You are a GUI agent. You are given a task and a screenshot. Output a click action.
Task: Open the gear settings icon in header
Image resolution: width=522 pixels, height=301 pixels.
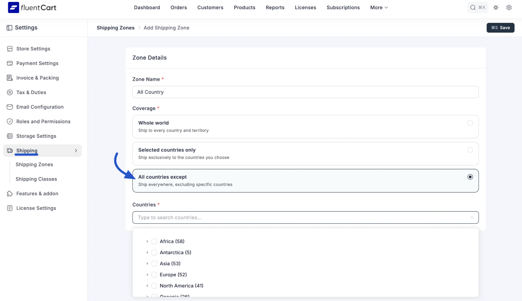point(509,8)
